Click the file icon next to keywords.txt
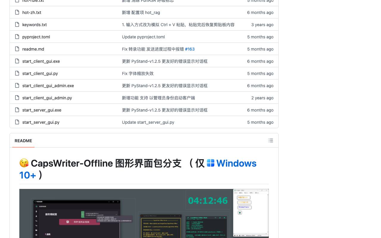Image resolution: width=381 pixels, height=238 pixels. (17, 25)
